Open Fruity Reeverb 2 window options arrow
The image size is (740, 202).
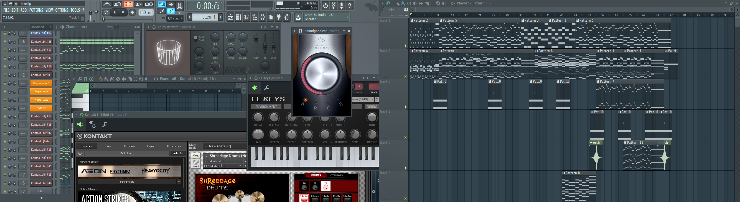tap(149, 27)
